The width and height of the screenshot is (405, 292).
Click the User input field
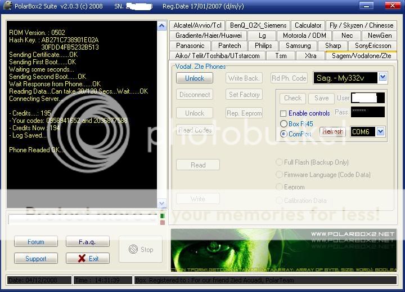tap(368, 98)
